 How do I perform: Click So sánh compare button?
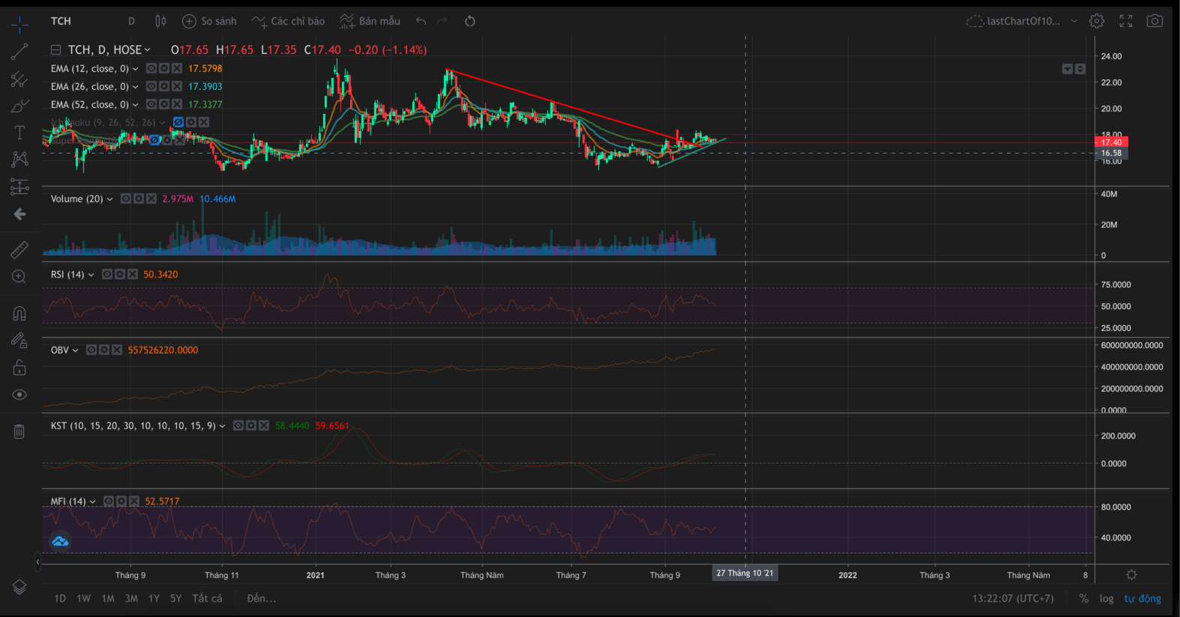point(209,21)
